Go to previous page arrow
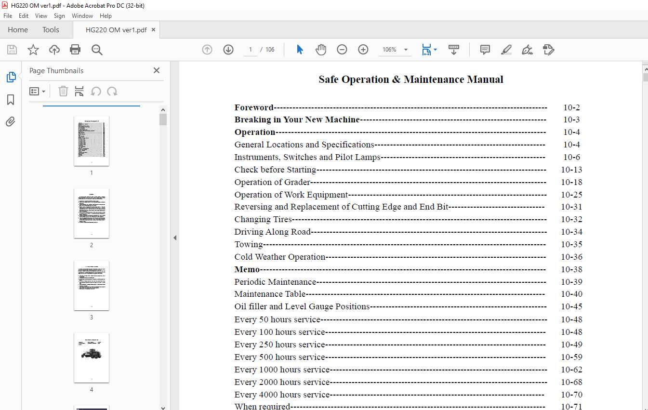 [207, 50]
